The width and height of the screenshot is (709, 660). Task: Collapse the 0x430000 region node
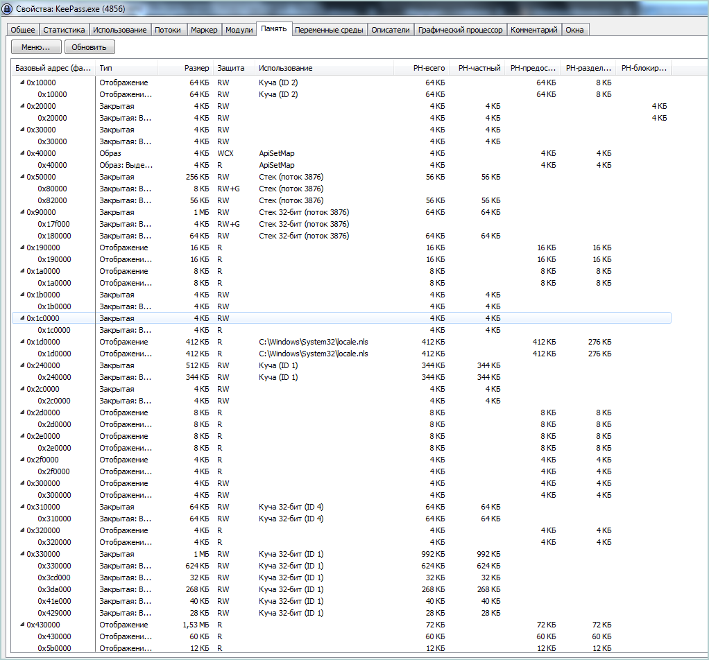22,625
